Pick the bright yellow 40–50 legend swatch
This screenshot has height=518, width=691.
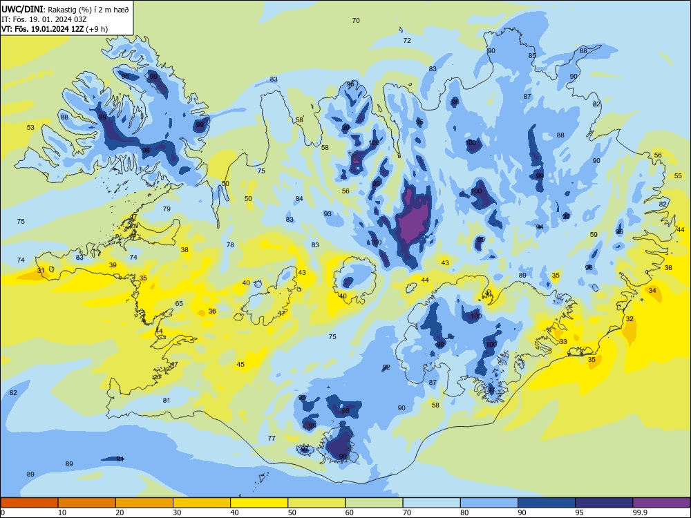click(x=259, y=503)
